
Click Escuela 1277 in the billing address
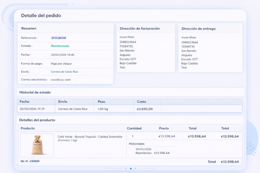click(x=128, y=59)
